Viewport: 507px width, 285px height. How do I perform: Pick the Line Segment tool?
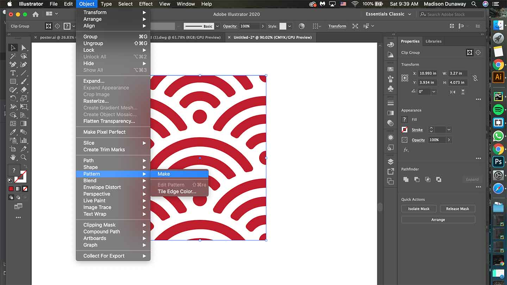click(24, 73)
